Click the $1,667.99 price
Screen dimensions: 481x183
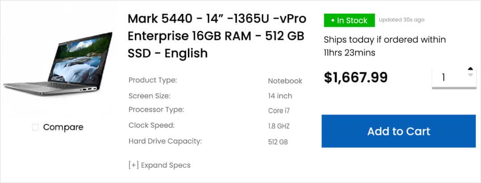coord(356,77)
